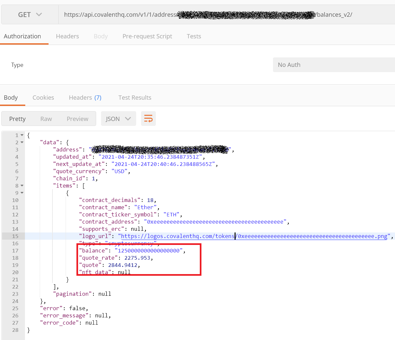Click the "error_message": null line
Screen dimensions: 395x340
tap(75, 315)
